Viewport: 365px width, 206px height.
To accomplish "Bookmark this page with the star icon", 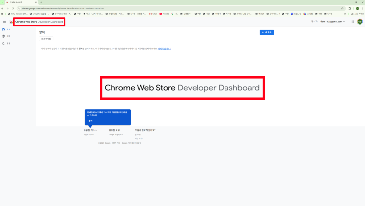I will pyautogui.click(x=342, y=9).
